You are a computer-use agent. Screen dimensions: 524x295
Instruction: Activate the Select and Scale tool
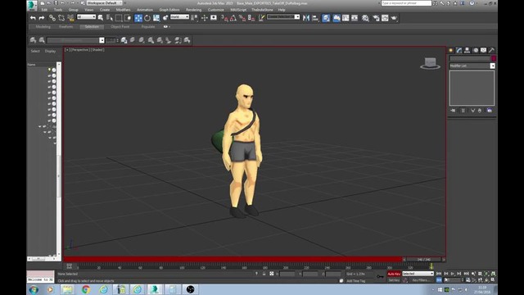(156, 18)
